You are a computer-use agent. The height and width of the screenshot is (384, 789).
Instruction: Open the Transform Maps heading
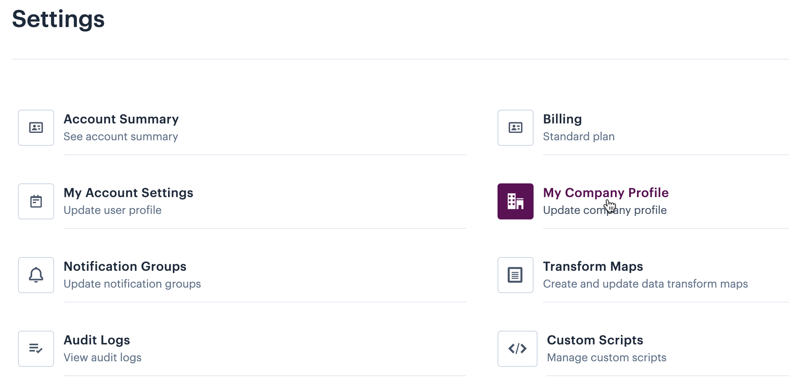(593, 266)
